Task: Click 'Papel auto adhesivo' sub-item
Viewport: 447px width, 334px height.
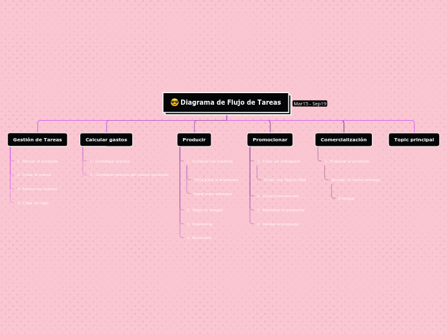Action: click(x=213, y=194)
